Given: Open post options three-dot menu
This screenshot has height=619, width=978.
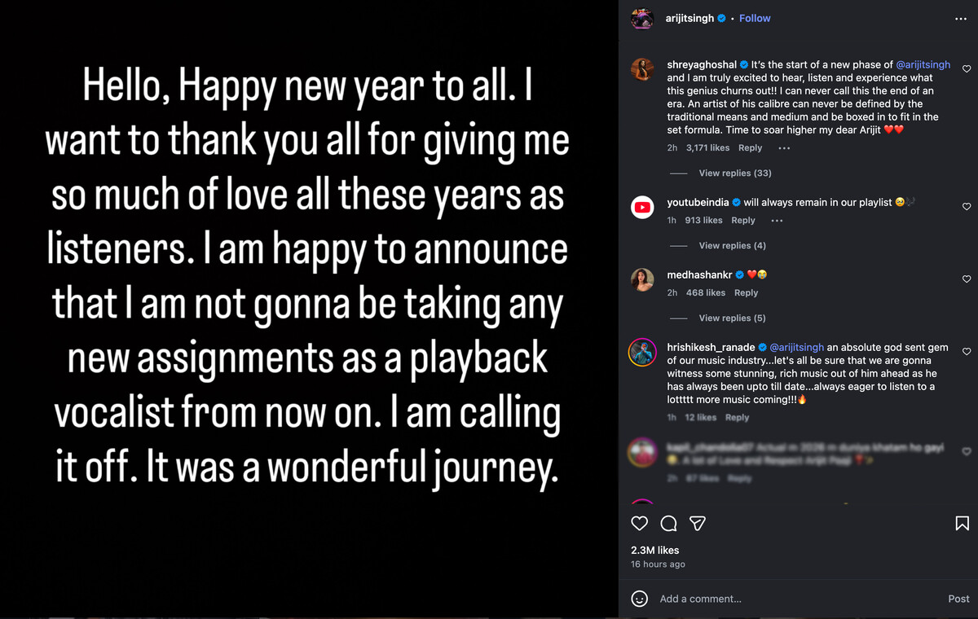Looking at the screenshot, I should 960,19.
